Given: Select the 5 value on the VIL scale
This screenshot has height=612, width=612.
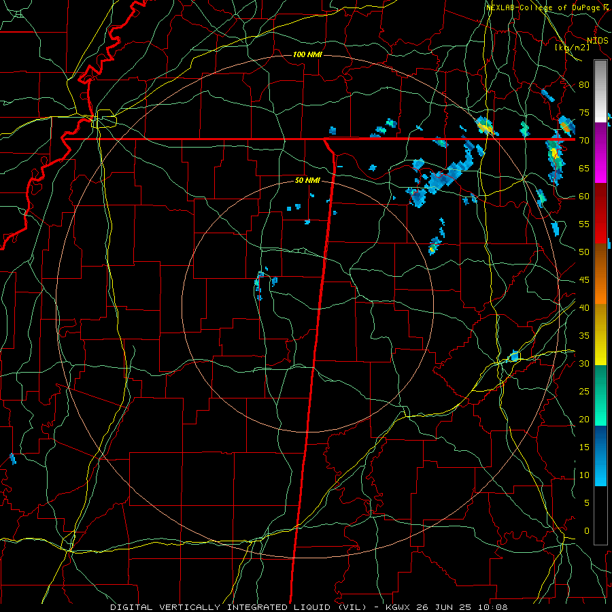Looking at the screenshot, I should point(587,503).
